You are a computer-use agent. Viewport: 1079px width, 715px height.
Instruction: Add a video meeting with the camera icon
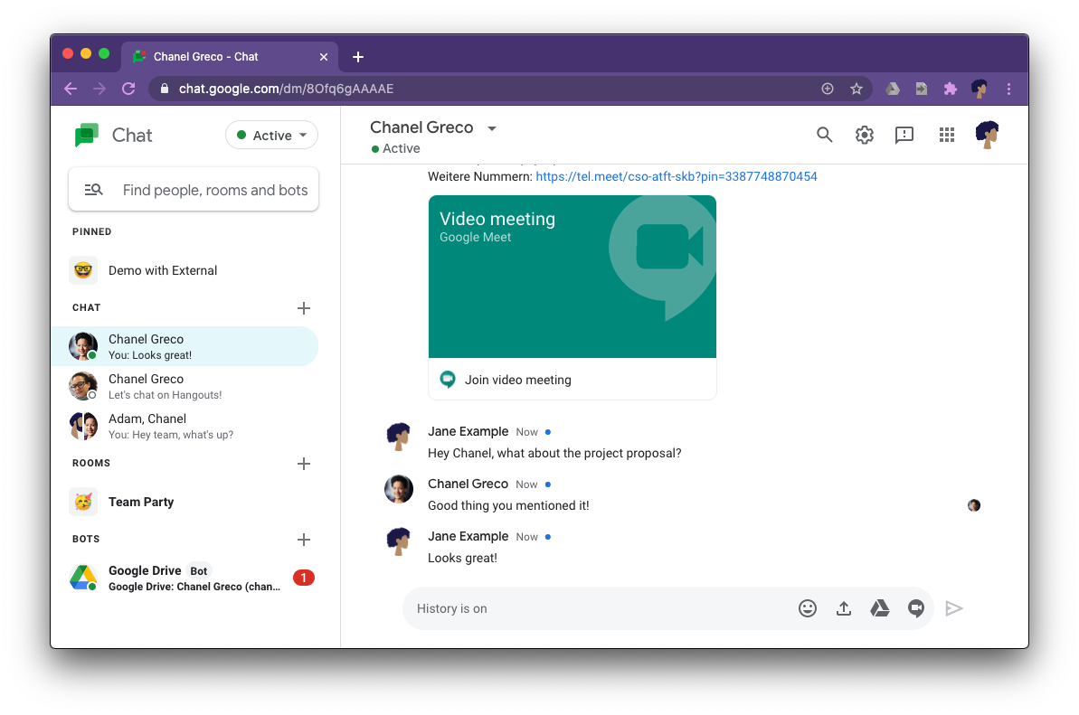point(915,608)
